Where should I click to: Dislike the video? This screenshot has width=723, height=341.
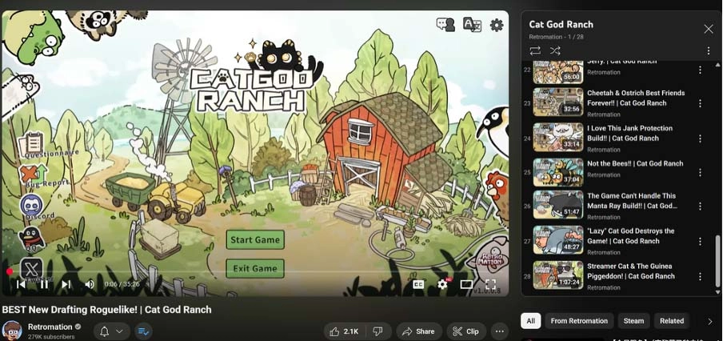377,331
